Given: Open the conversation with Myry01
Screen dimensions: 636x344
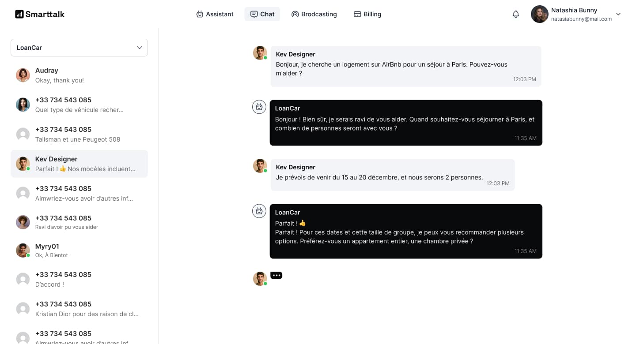Looking at the screenshot, I should 79,250.
